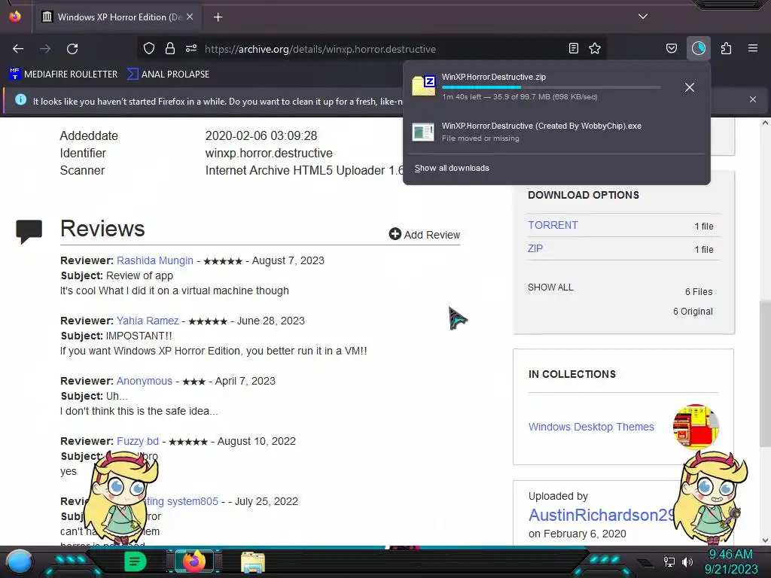Click the Addeddate value 2020-02-06 03:09:28
This screenshot has width=771, height=578.
point(261,135)
